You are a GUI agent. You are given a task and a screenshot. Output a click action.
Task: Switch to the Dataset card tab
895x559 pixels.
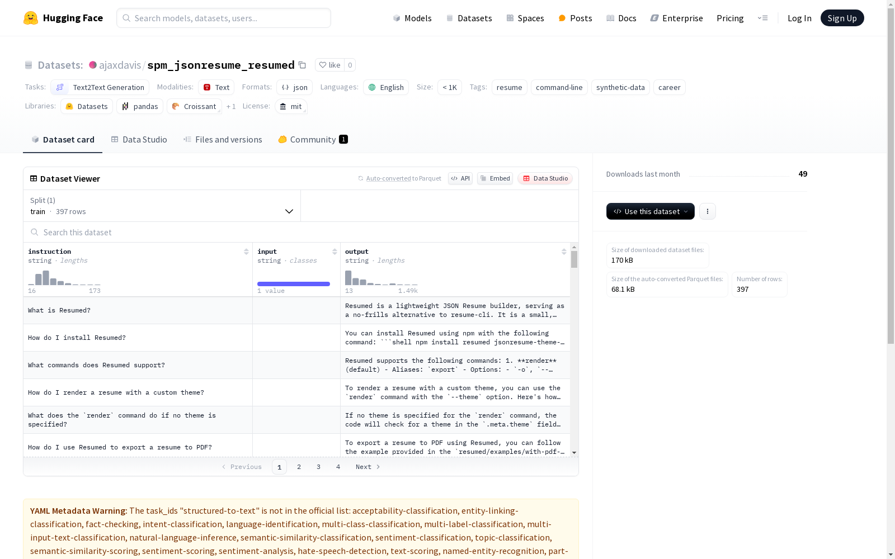pos(63,139)
